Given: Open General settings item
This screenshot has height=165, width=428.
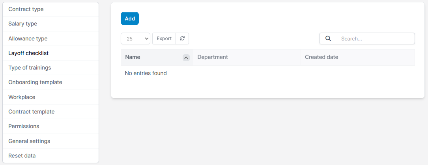Looking at the screenshot, I should [x=29, y=141].
